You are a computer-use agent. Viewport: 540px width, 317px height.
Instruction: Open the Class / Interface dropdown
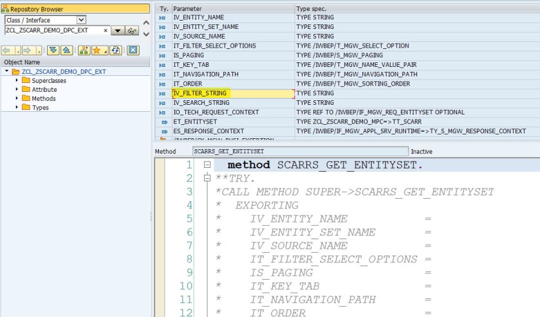[80, 21]
